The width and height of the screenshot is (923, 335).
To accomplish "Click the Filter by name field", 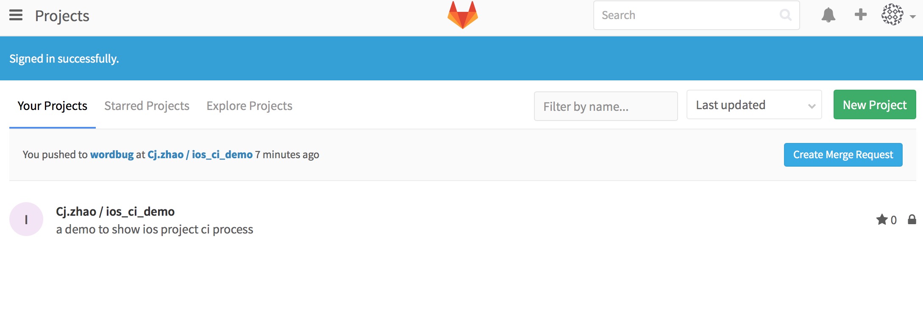I will point(606,106).
